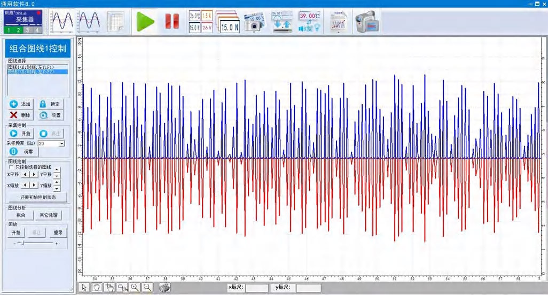
Task: Click the green play button in toolbar
Action: tap(144, 21)
